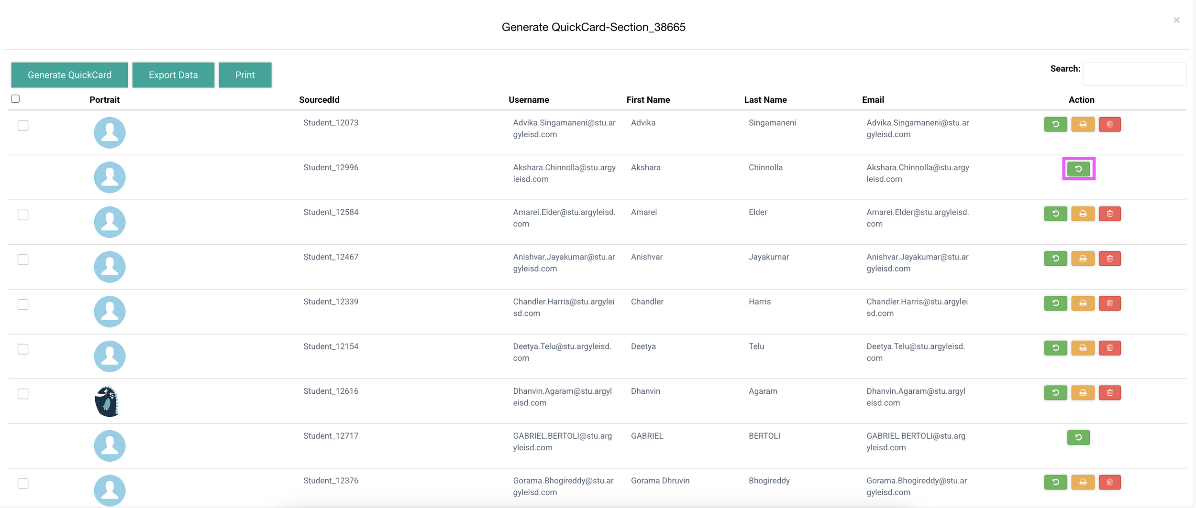Print Gorama Bhogireddy's QuickCard
Image resolution: width=1196 pixels, height=508 pixels.
[1083, 482]
